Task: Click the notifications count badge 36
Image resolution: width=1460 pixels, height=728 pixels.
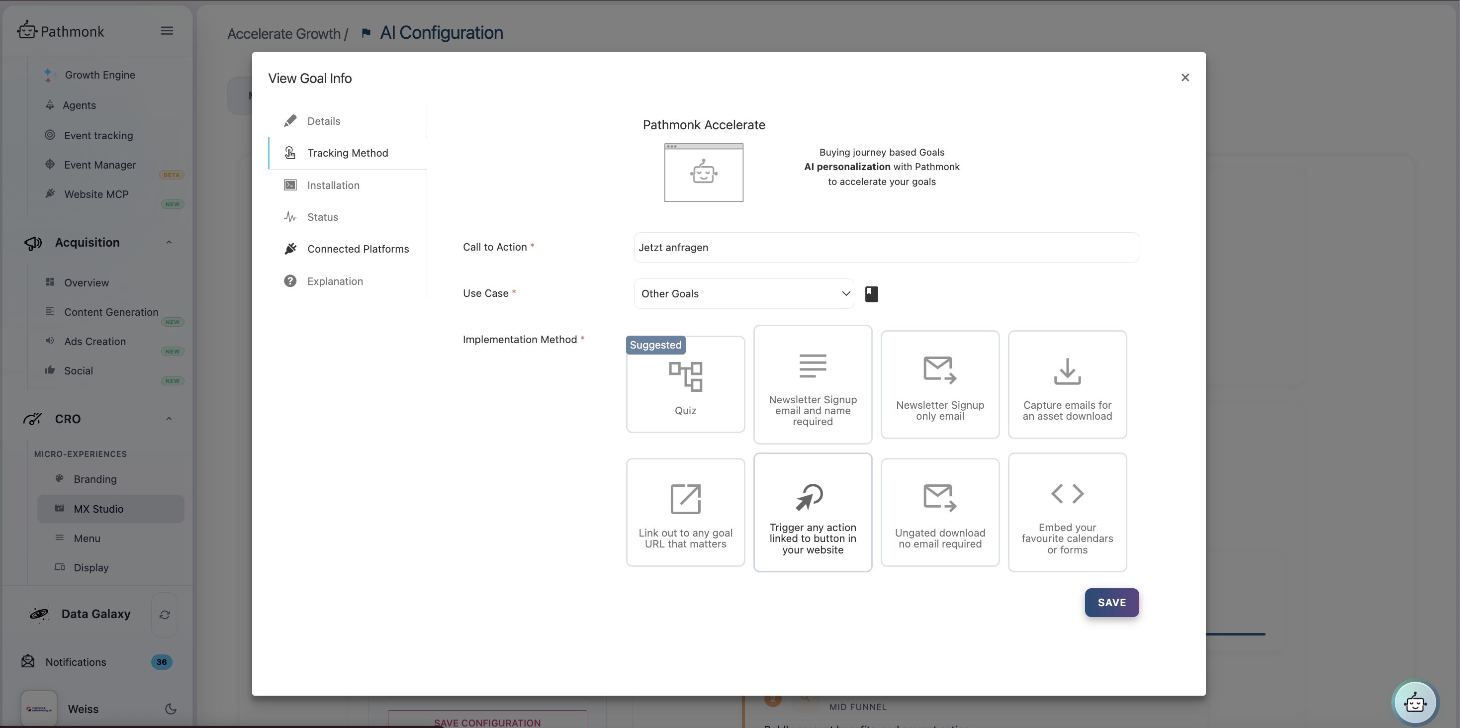Action: (162, 662)
